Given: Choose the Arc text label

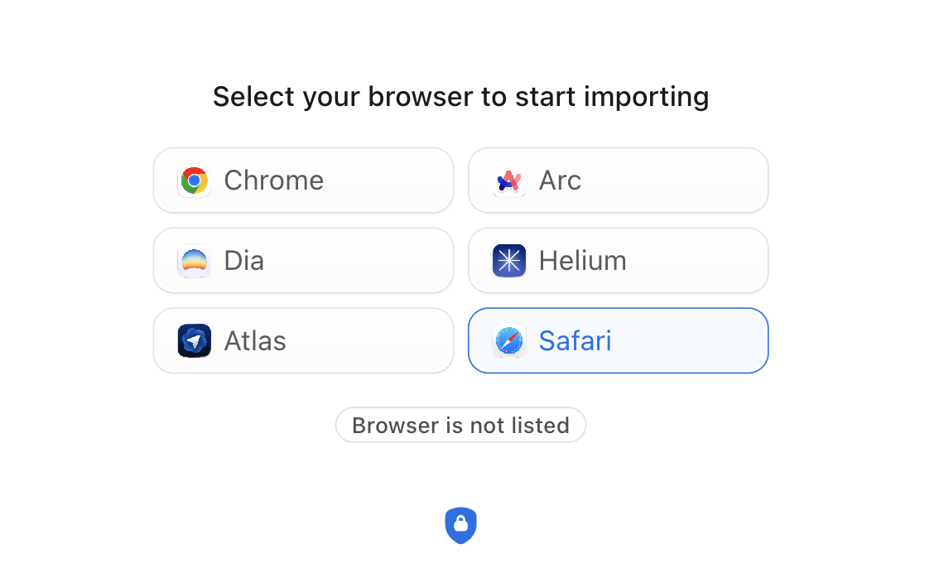Looking at the screenshot, I should pyautogui.click(x=560, y=181).
